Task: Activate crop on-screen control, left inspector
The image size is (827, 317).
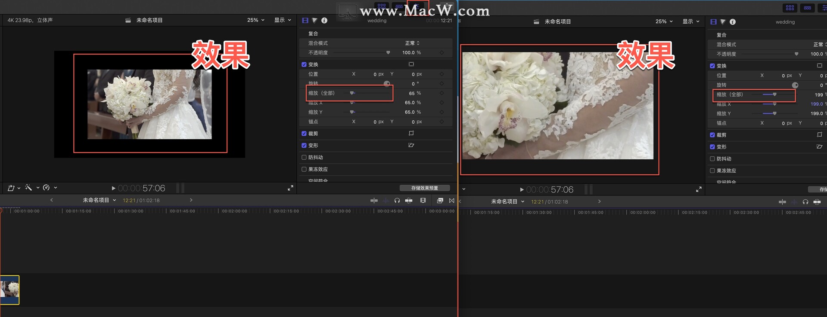Action: point(411,134)
